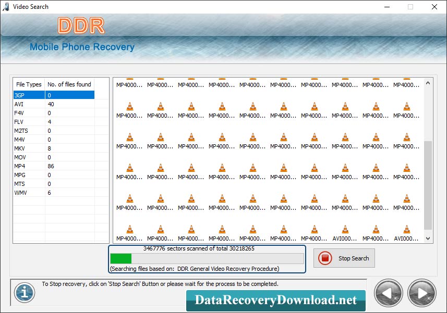Image resolution: width=447 pixels, height=313 pixels.
Task: Click the "No. of files found" column header
Action: point(69,84)
